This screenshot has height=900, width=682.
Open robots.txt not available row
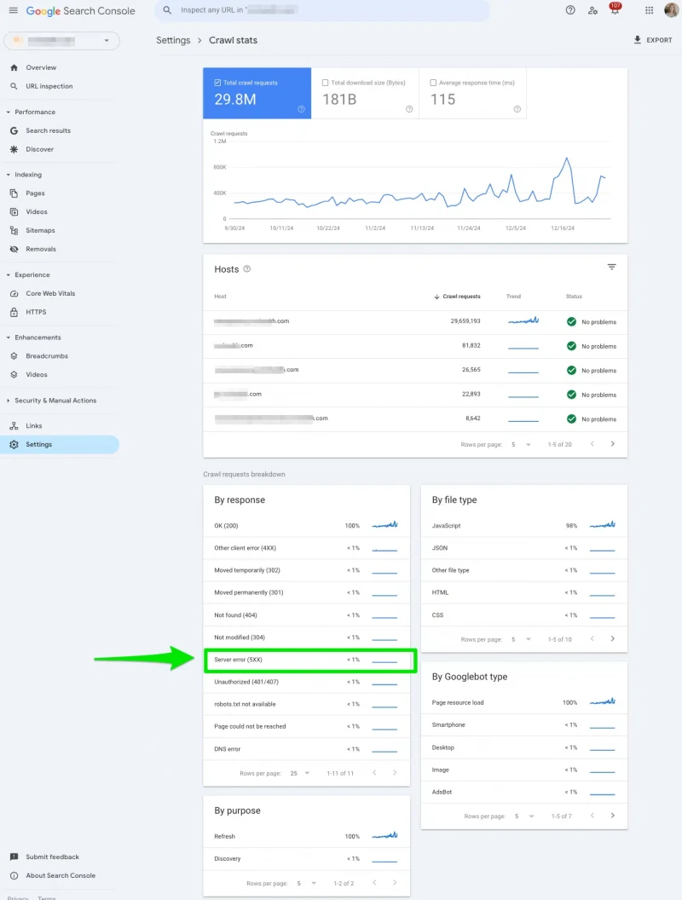click(307, 704)
